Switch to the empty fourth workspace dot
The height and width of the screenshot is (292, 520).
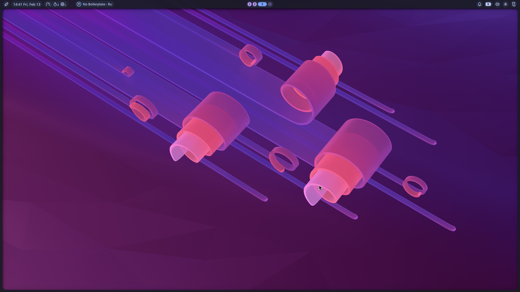(270, 4)
